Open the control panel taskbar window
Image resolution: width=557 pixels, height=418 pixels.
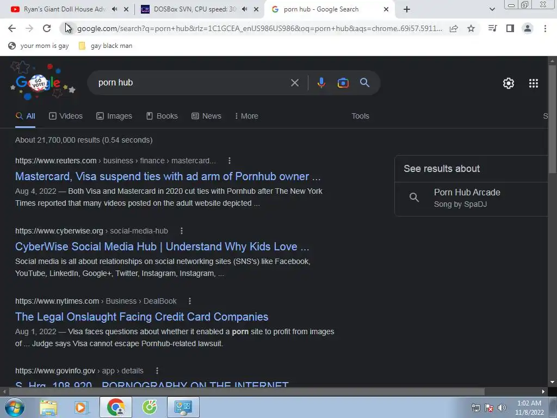183,407
